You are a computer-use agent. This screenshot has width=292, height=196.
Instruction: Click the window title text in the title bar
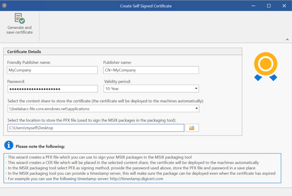tap(146, 6)
